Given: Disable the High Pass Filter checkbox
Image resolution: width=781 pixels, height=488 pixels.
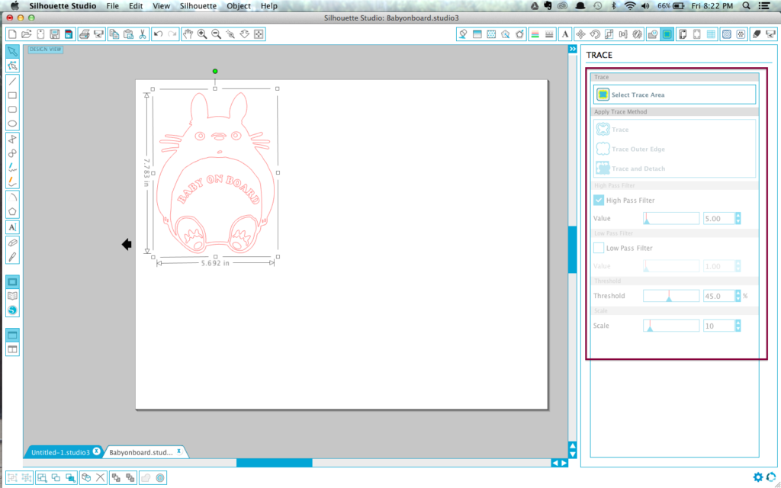Looking at the screenshot, I should click(599, 201).
